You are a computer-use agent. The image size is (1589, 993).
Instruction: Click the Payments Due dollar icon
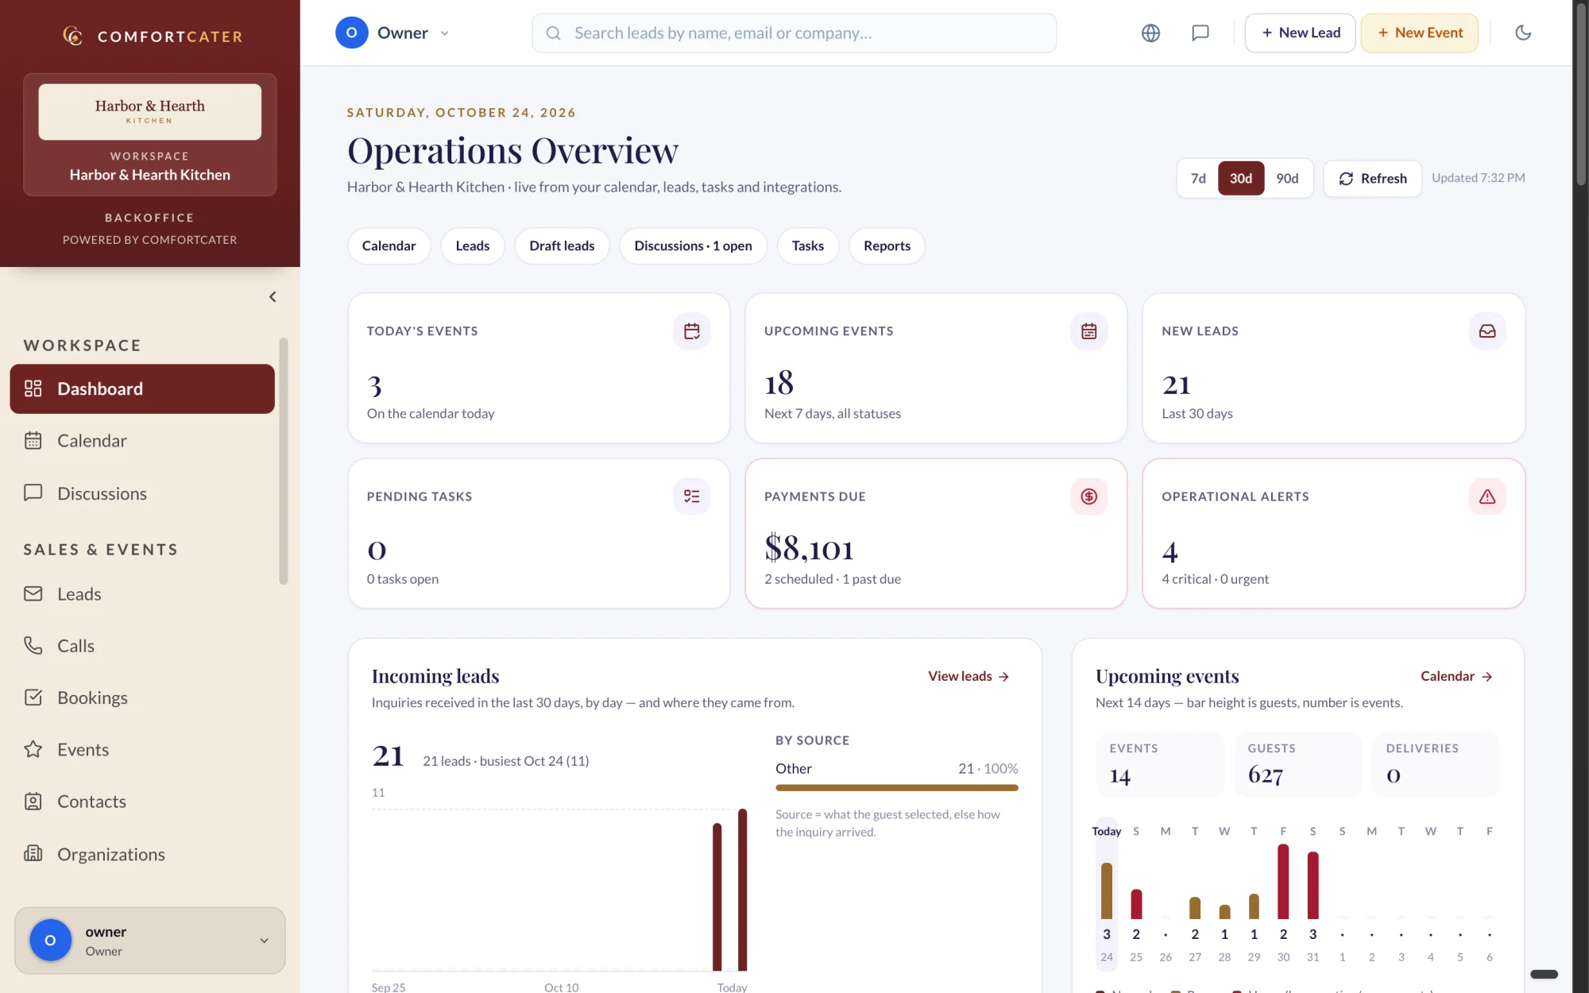[x=1088, y=496]
